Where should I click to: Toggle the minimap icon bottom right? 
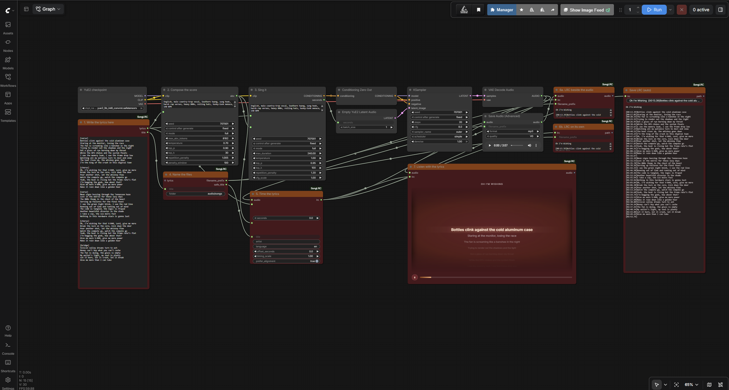[x=709, y=385]
